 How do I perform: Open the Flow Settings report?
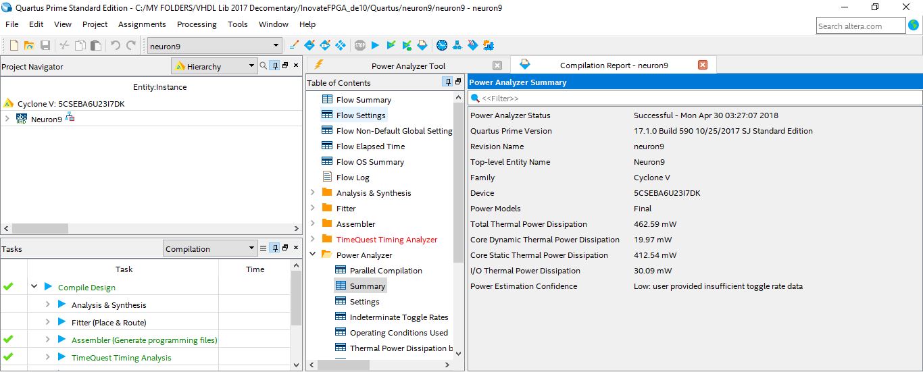coord(361,115)
